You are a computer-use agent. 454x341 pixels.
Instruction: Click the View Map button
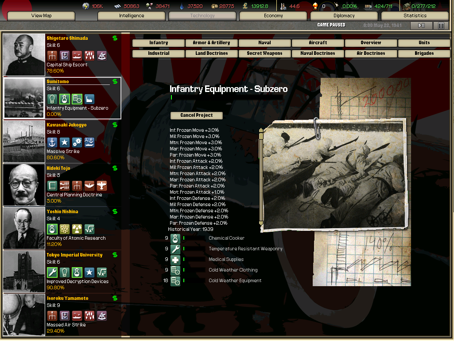41,16
